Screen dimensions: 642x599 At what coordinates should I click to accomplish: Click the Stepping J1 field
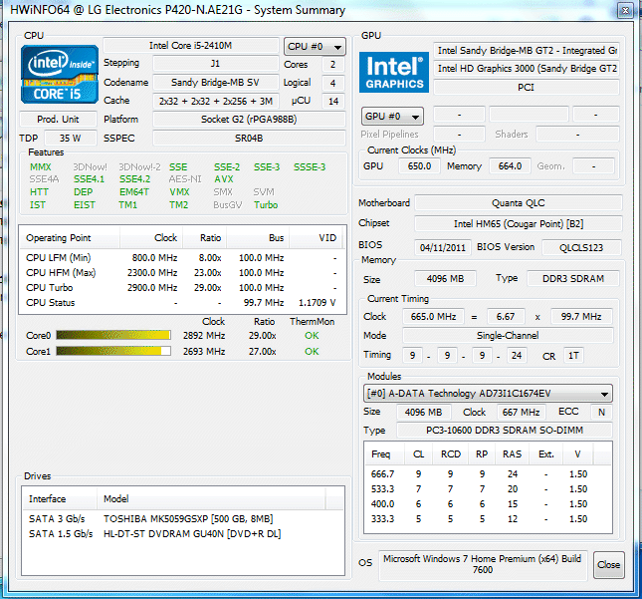coord(215,64)
